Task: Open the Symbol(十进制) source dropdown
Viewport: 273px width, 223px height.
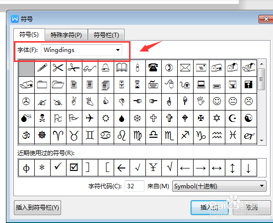Action: pos(219,186)
